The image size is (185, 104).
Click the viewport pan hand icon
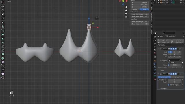click(x=126, y=10)
